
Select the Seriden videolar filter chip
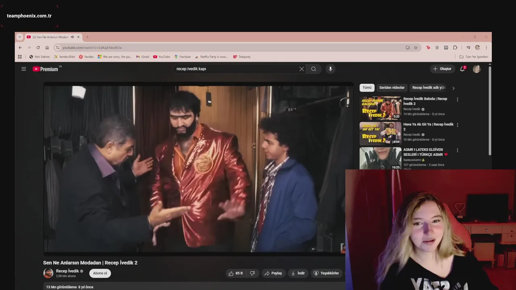tap(392, 88)
